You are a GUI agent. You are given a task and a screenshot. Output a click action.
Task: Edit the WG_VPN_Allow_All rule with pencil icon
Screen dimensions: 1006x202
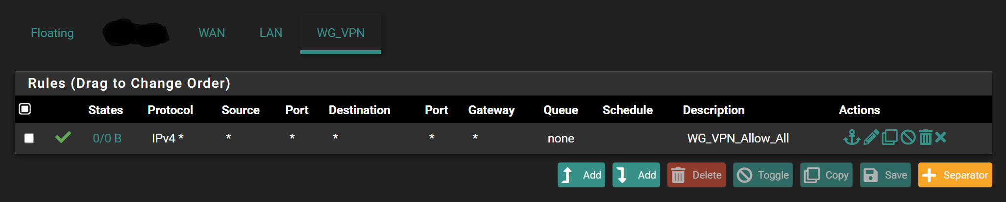point(871,138)
